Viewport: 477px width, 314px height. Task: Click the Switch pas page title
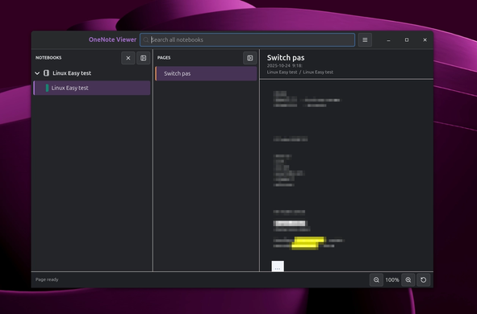pos(286,58)
